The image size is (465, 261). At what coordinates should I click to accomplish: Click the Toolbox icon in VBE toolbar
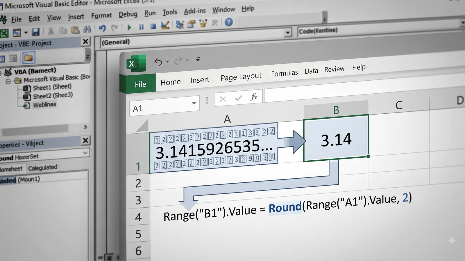[x=215, y=22]
